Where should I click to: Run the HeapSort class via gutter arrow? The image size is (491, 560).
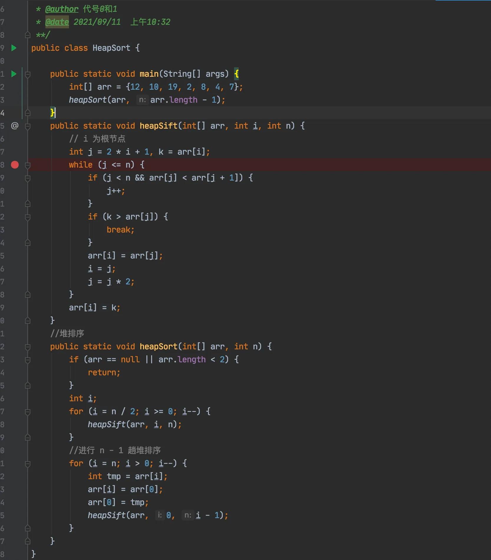(x=14, y=48)
